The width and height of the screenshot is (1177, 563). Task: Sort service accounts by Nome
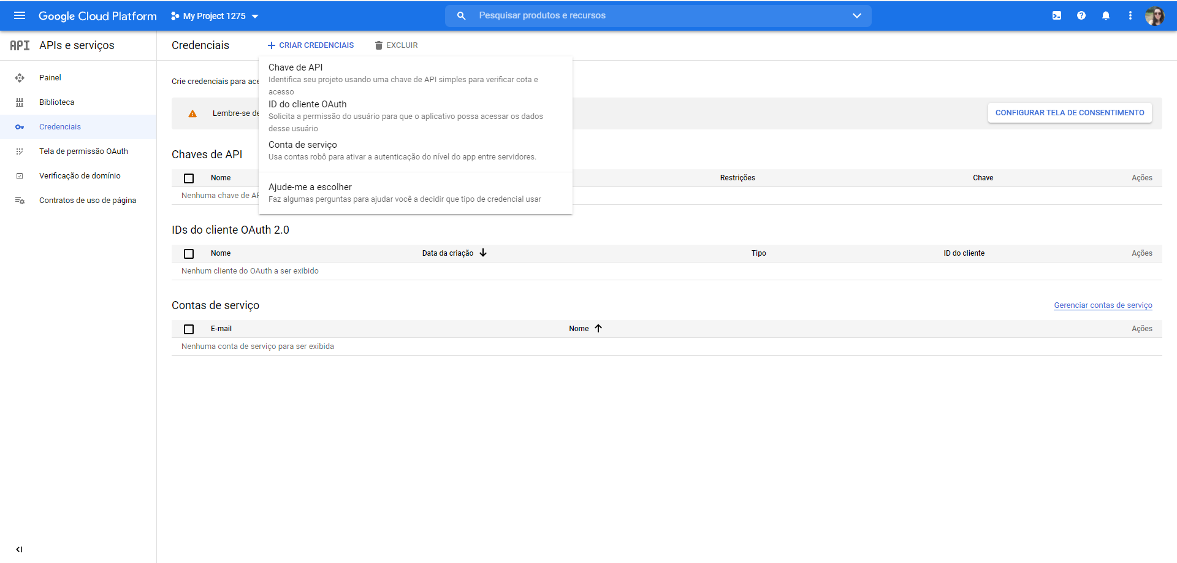pos(579,329)
